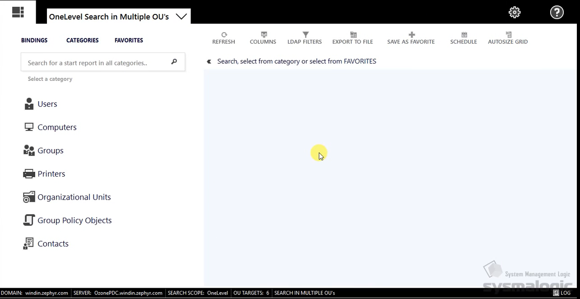This screenshot has height=299, width=580.
Task: Switch to the FAVORITES tab
Action: coord(129,40)
